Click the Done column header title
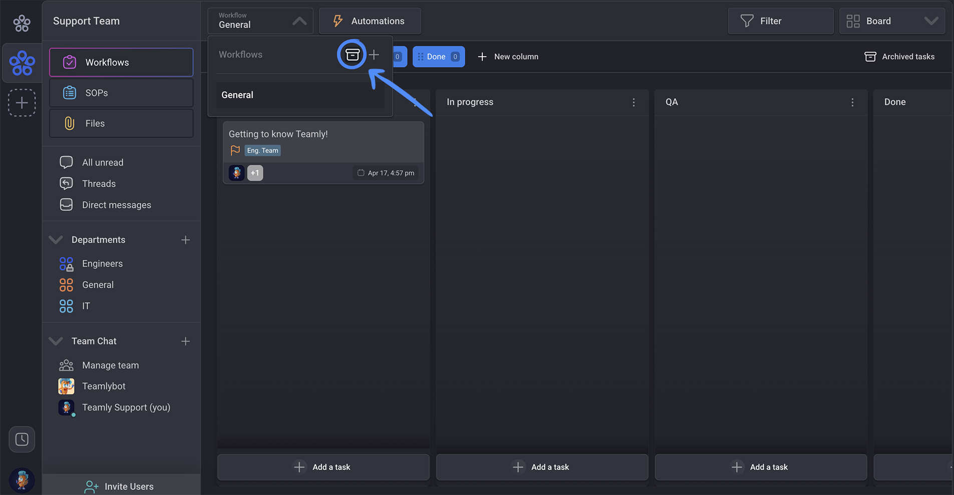This screenshot has height=495, width=954. click(x=895, y=102)
